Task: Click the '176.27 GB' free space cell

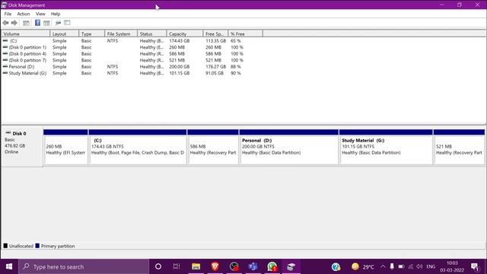Action: [x=215, y=66]
